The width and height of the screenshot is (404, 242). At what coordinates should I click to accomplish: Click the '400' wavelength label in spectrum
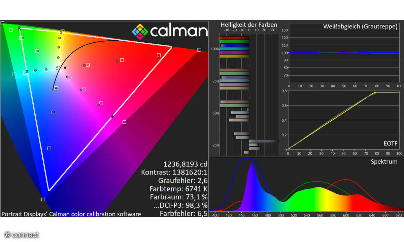coord(215,215)
